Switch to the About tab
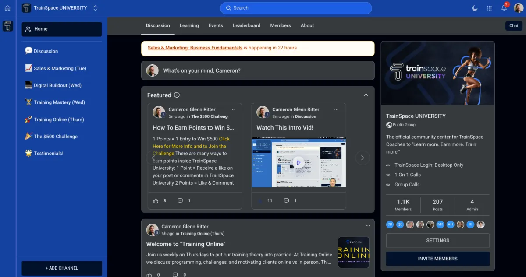This screenshot has width=526, height=277. (307, 25)
